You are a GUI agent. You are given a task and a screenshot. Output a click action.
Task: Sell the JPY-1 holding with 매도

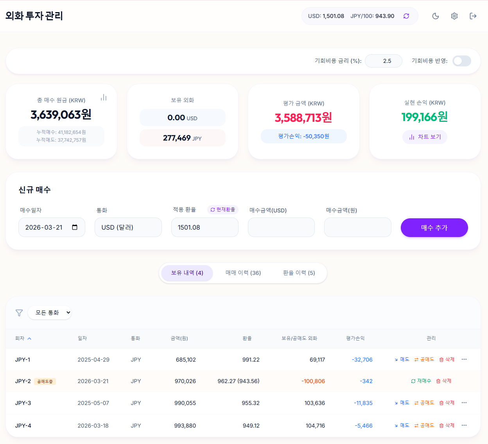click(x=402, y=359)
